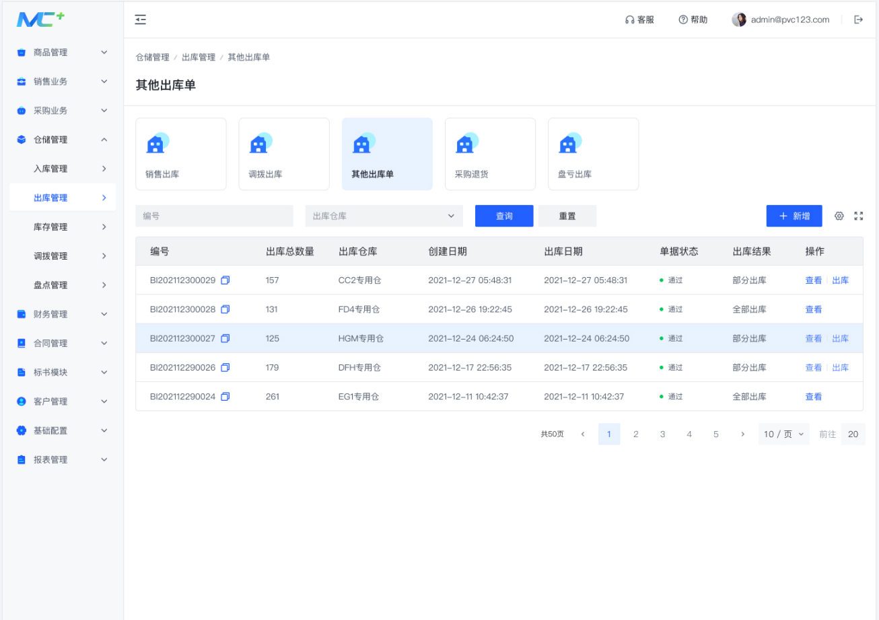Click the logout icon
The width and height of the screenshot is (879, 620).
click(858, 20)
